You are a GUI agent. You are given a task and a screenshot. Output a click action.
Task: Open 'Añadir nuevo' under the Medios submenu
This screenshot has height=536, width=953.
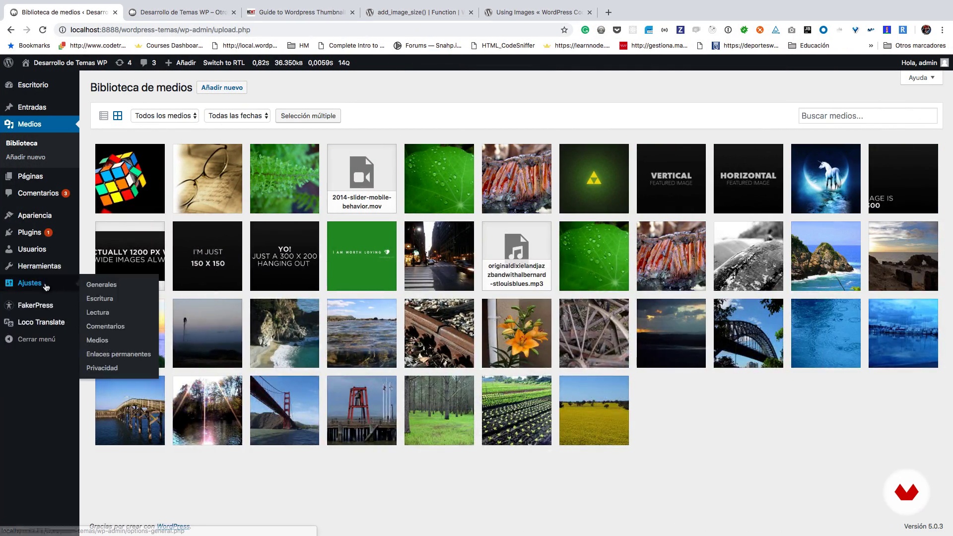point(26,157)
